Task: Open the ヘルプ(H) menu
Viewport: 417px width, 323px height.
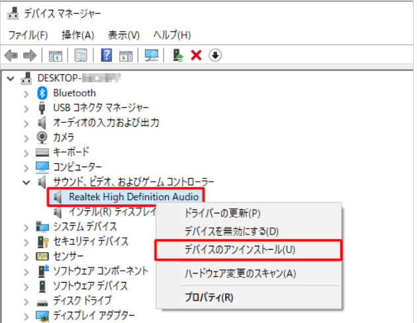Action: click(x=172, y=35)
